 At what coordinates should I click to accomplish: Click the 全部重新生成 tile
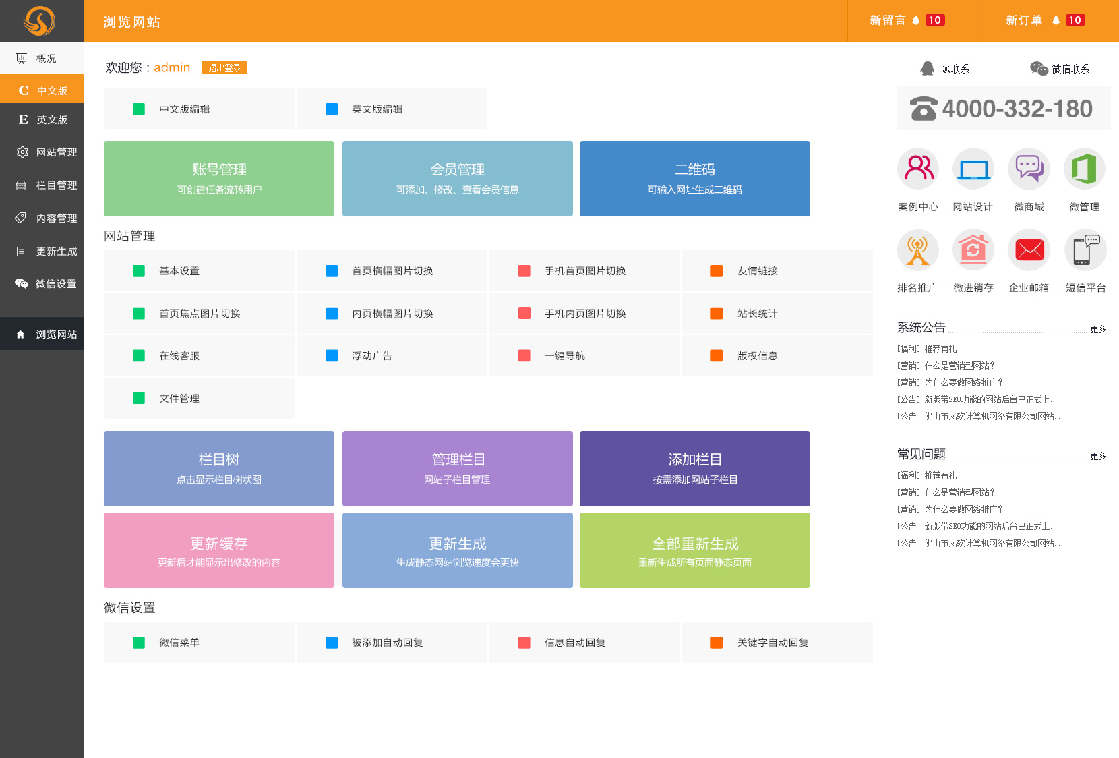694,550
